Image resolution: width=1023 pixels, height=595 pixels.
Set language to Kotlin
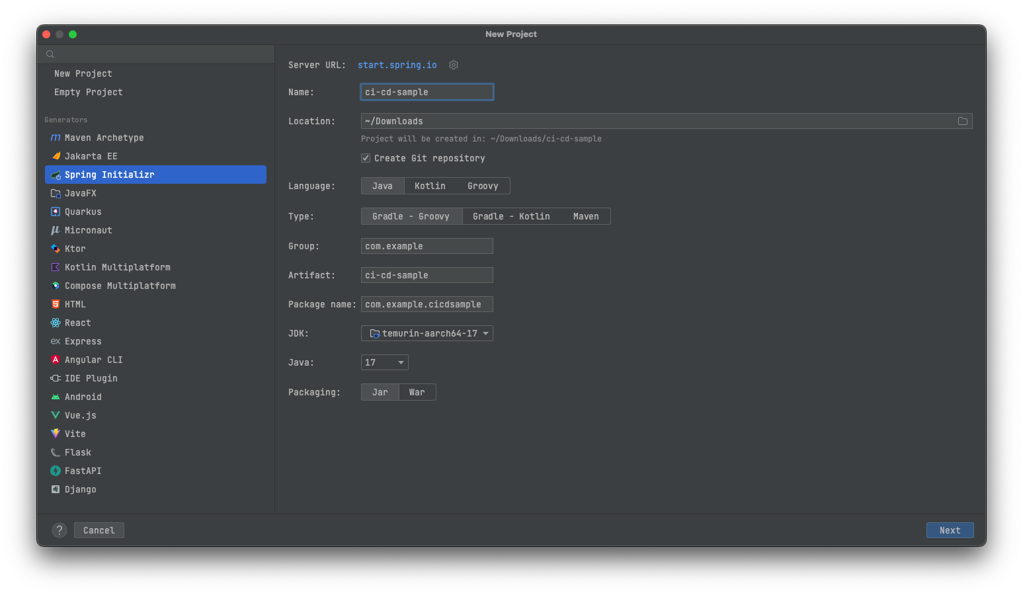(430, 186)
